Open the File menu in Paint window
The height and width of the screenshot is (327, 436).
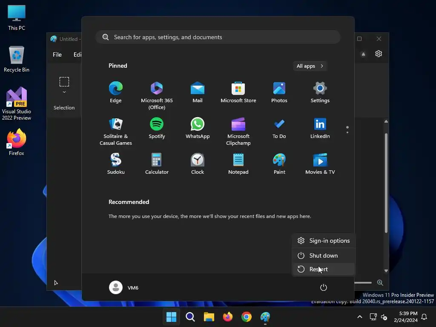pyautogui.click(x=57, y=54)
